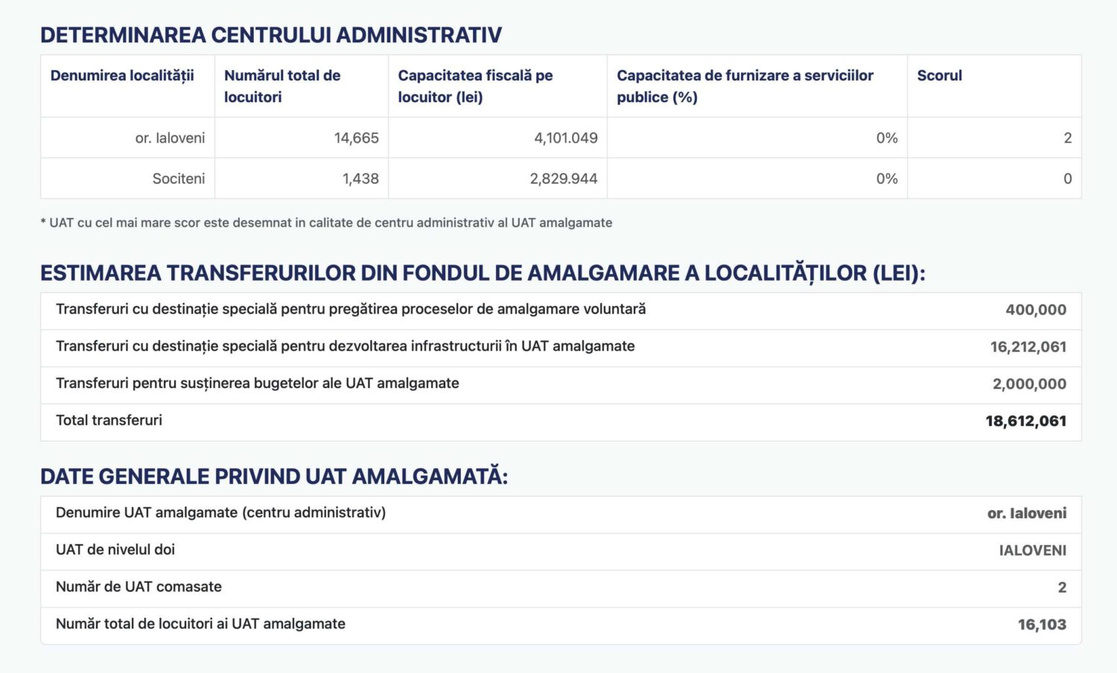Click the header Capacitatea fiscală pe locuitor (lei)
This screenshot has height=673, width=1117.
[477, 86]
